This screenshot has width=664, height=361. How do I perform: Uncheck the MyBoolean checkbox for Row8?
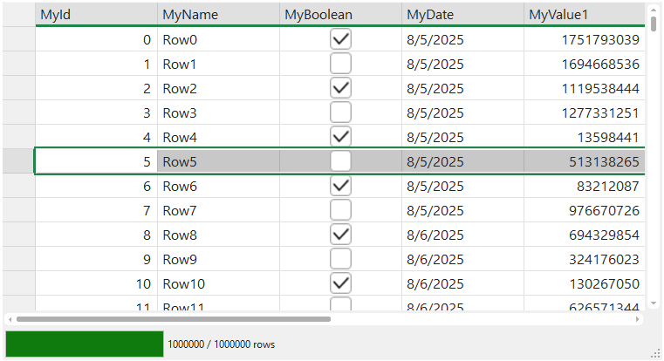pos(340,235)
